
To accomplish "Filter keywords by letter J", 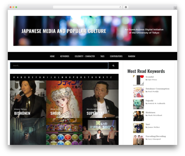I will 51,77.
